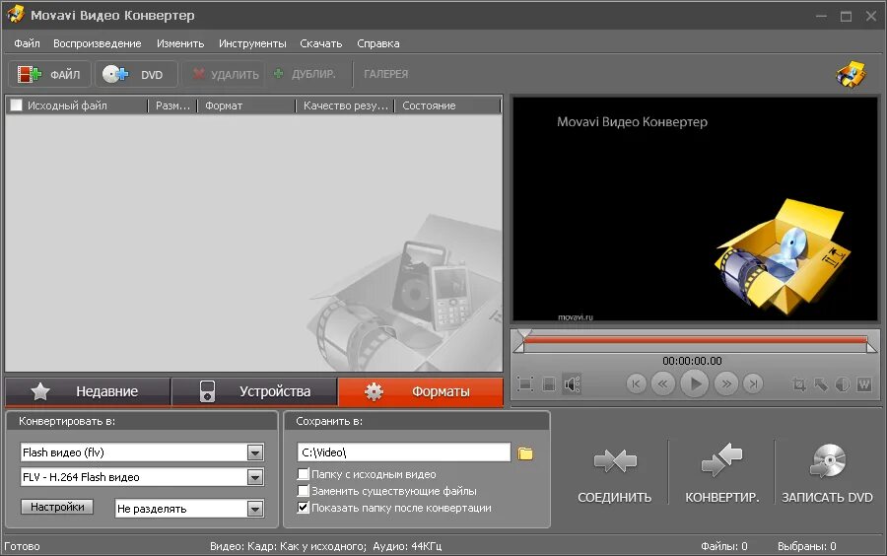Viewport: 887px width, 556px height.
Task: Click the brightness/contrast half-circle icon
Action: coord(843,384)
